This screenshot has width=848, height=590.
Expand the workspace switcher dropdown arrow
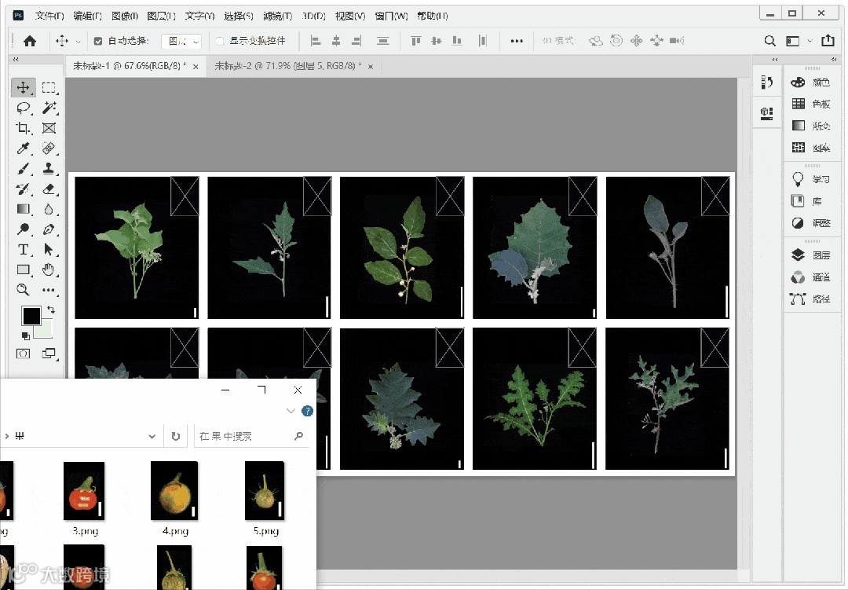(809, 42)
